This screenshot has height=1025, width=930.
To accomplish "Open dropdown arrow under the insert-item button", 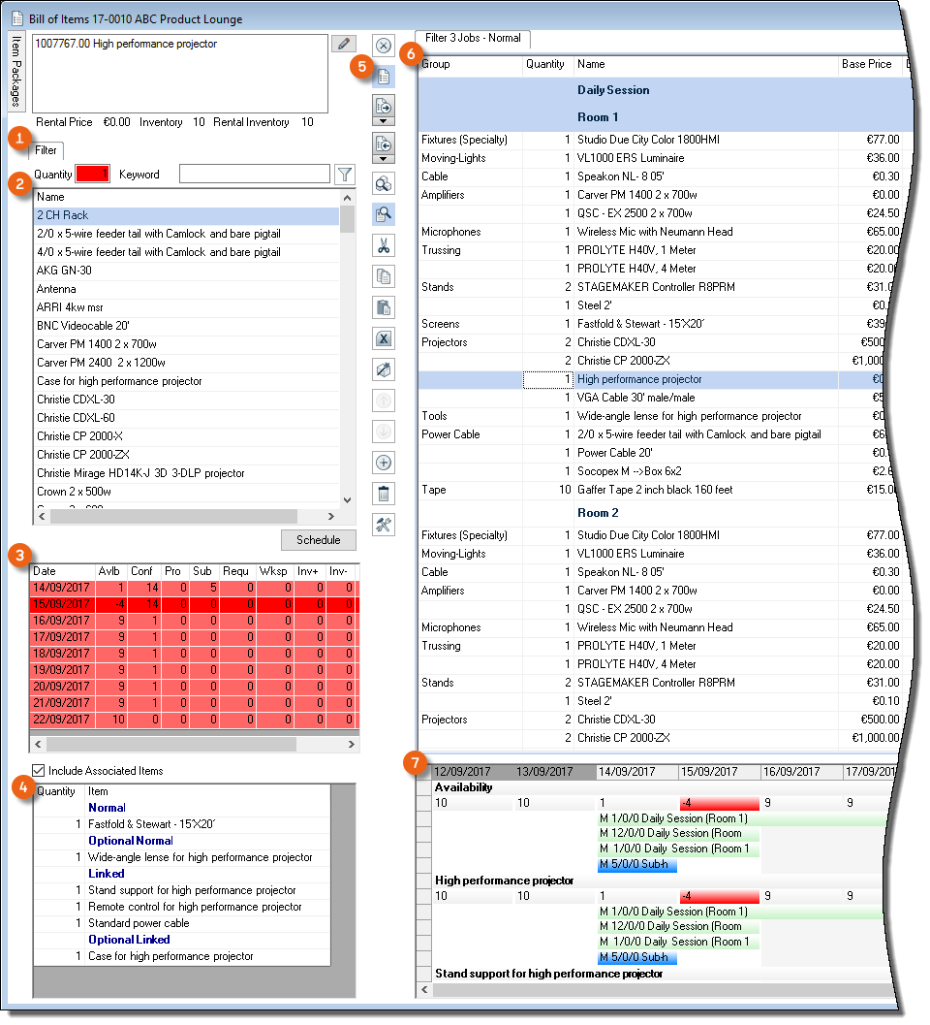I will (384, 121).
